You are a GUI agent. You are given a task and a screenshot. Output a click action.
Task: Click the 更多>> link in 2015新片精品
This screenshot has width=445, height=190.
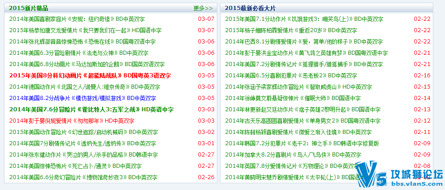[x=202, y=8]
